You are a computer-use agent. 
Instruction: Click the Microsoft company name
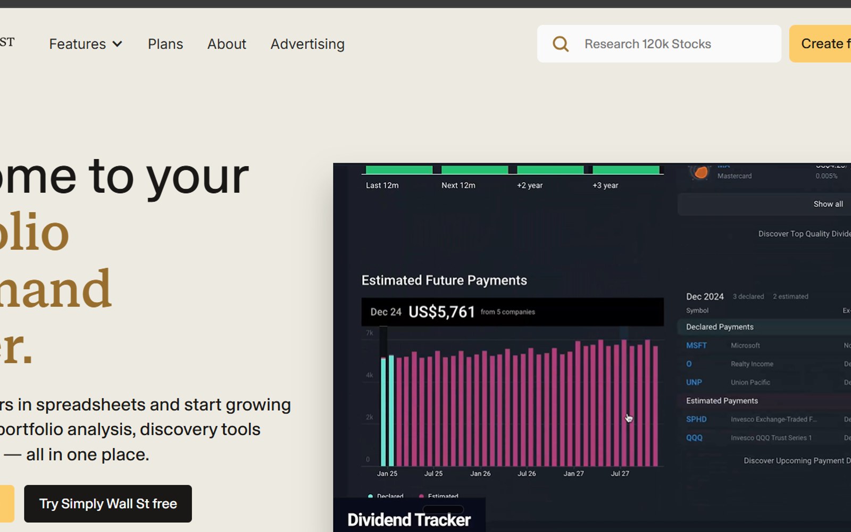[745, 345]
